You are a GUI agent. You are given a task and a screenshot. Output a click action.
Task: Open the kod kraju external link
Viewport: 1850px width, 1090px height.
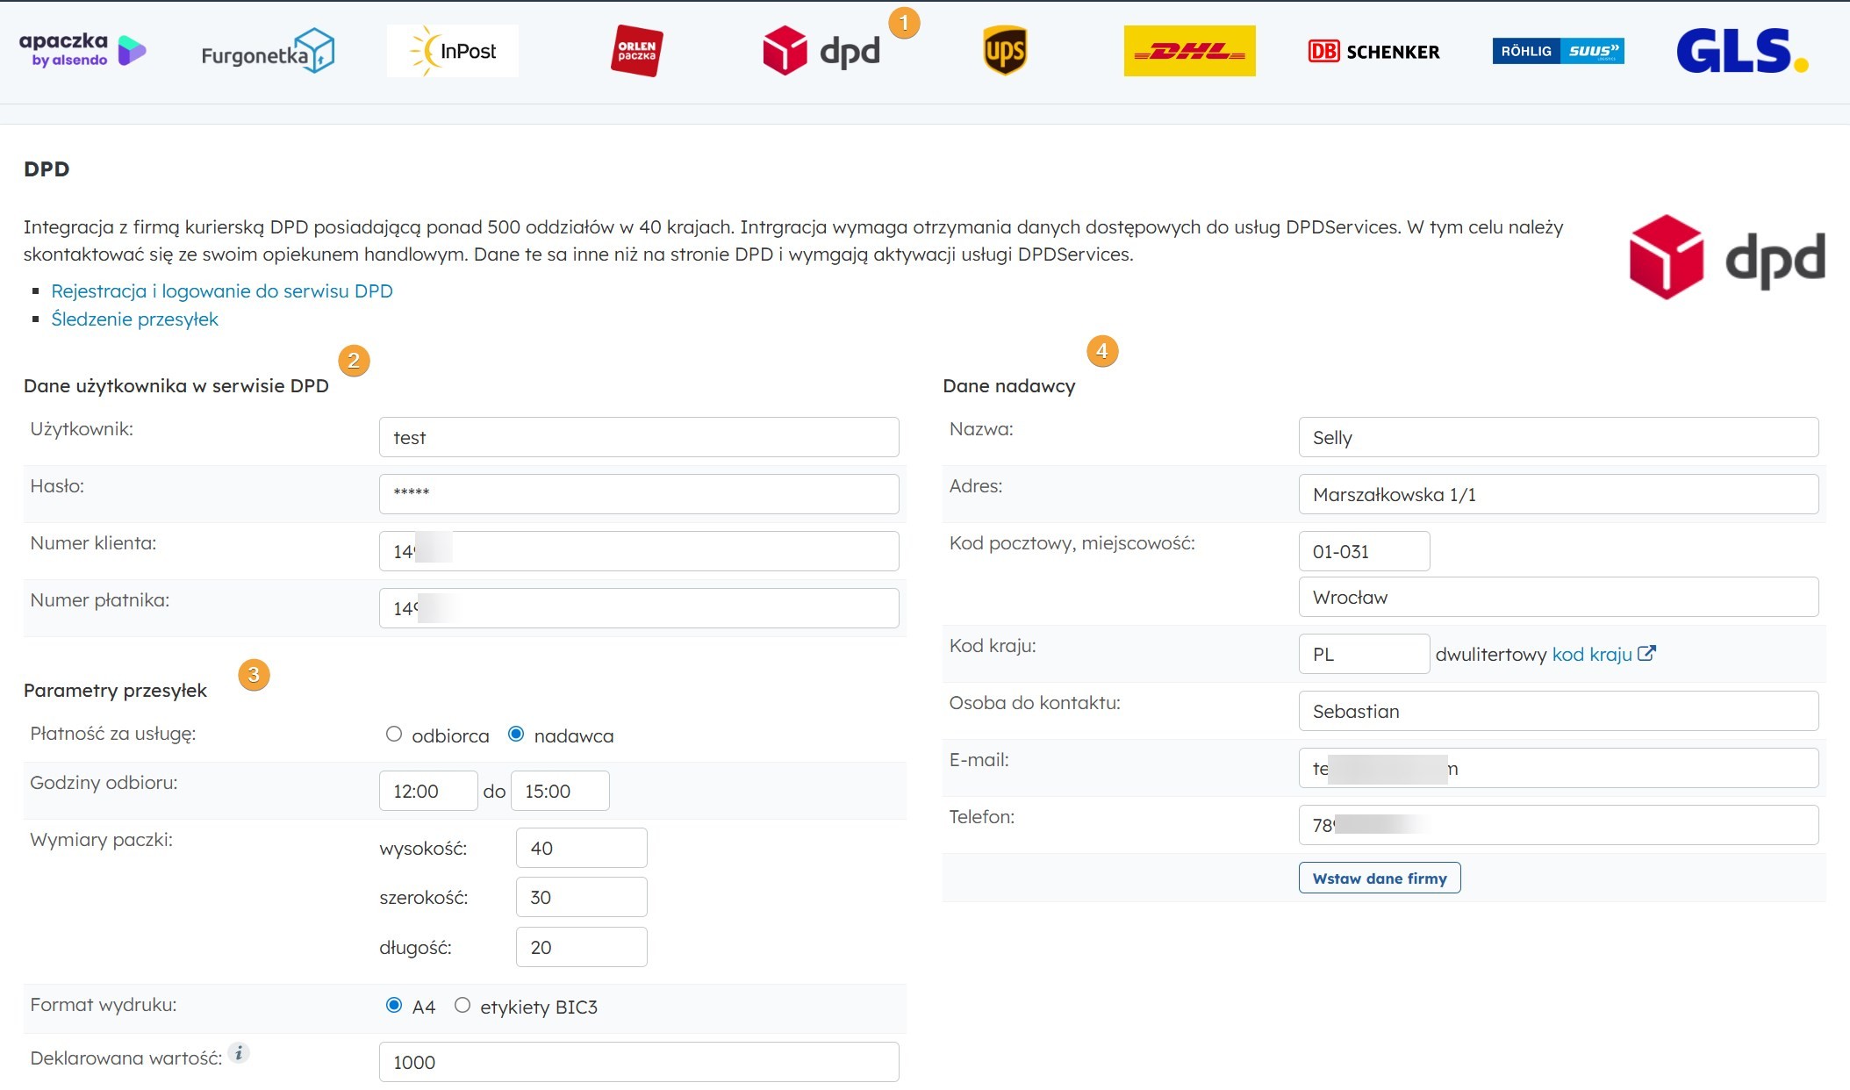click(1603, 654)
